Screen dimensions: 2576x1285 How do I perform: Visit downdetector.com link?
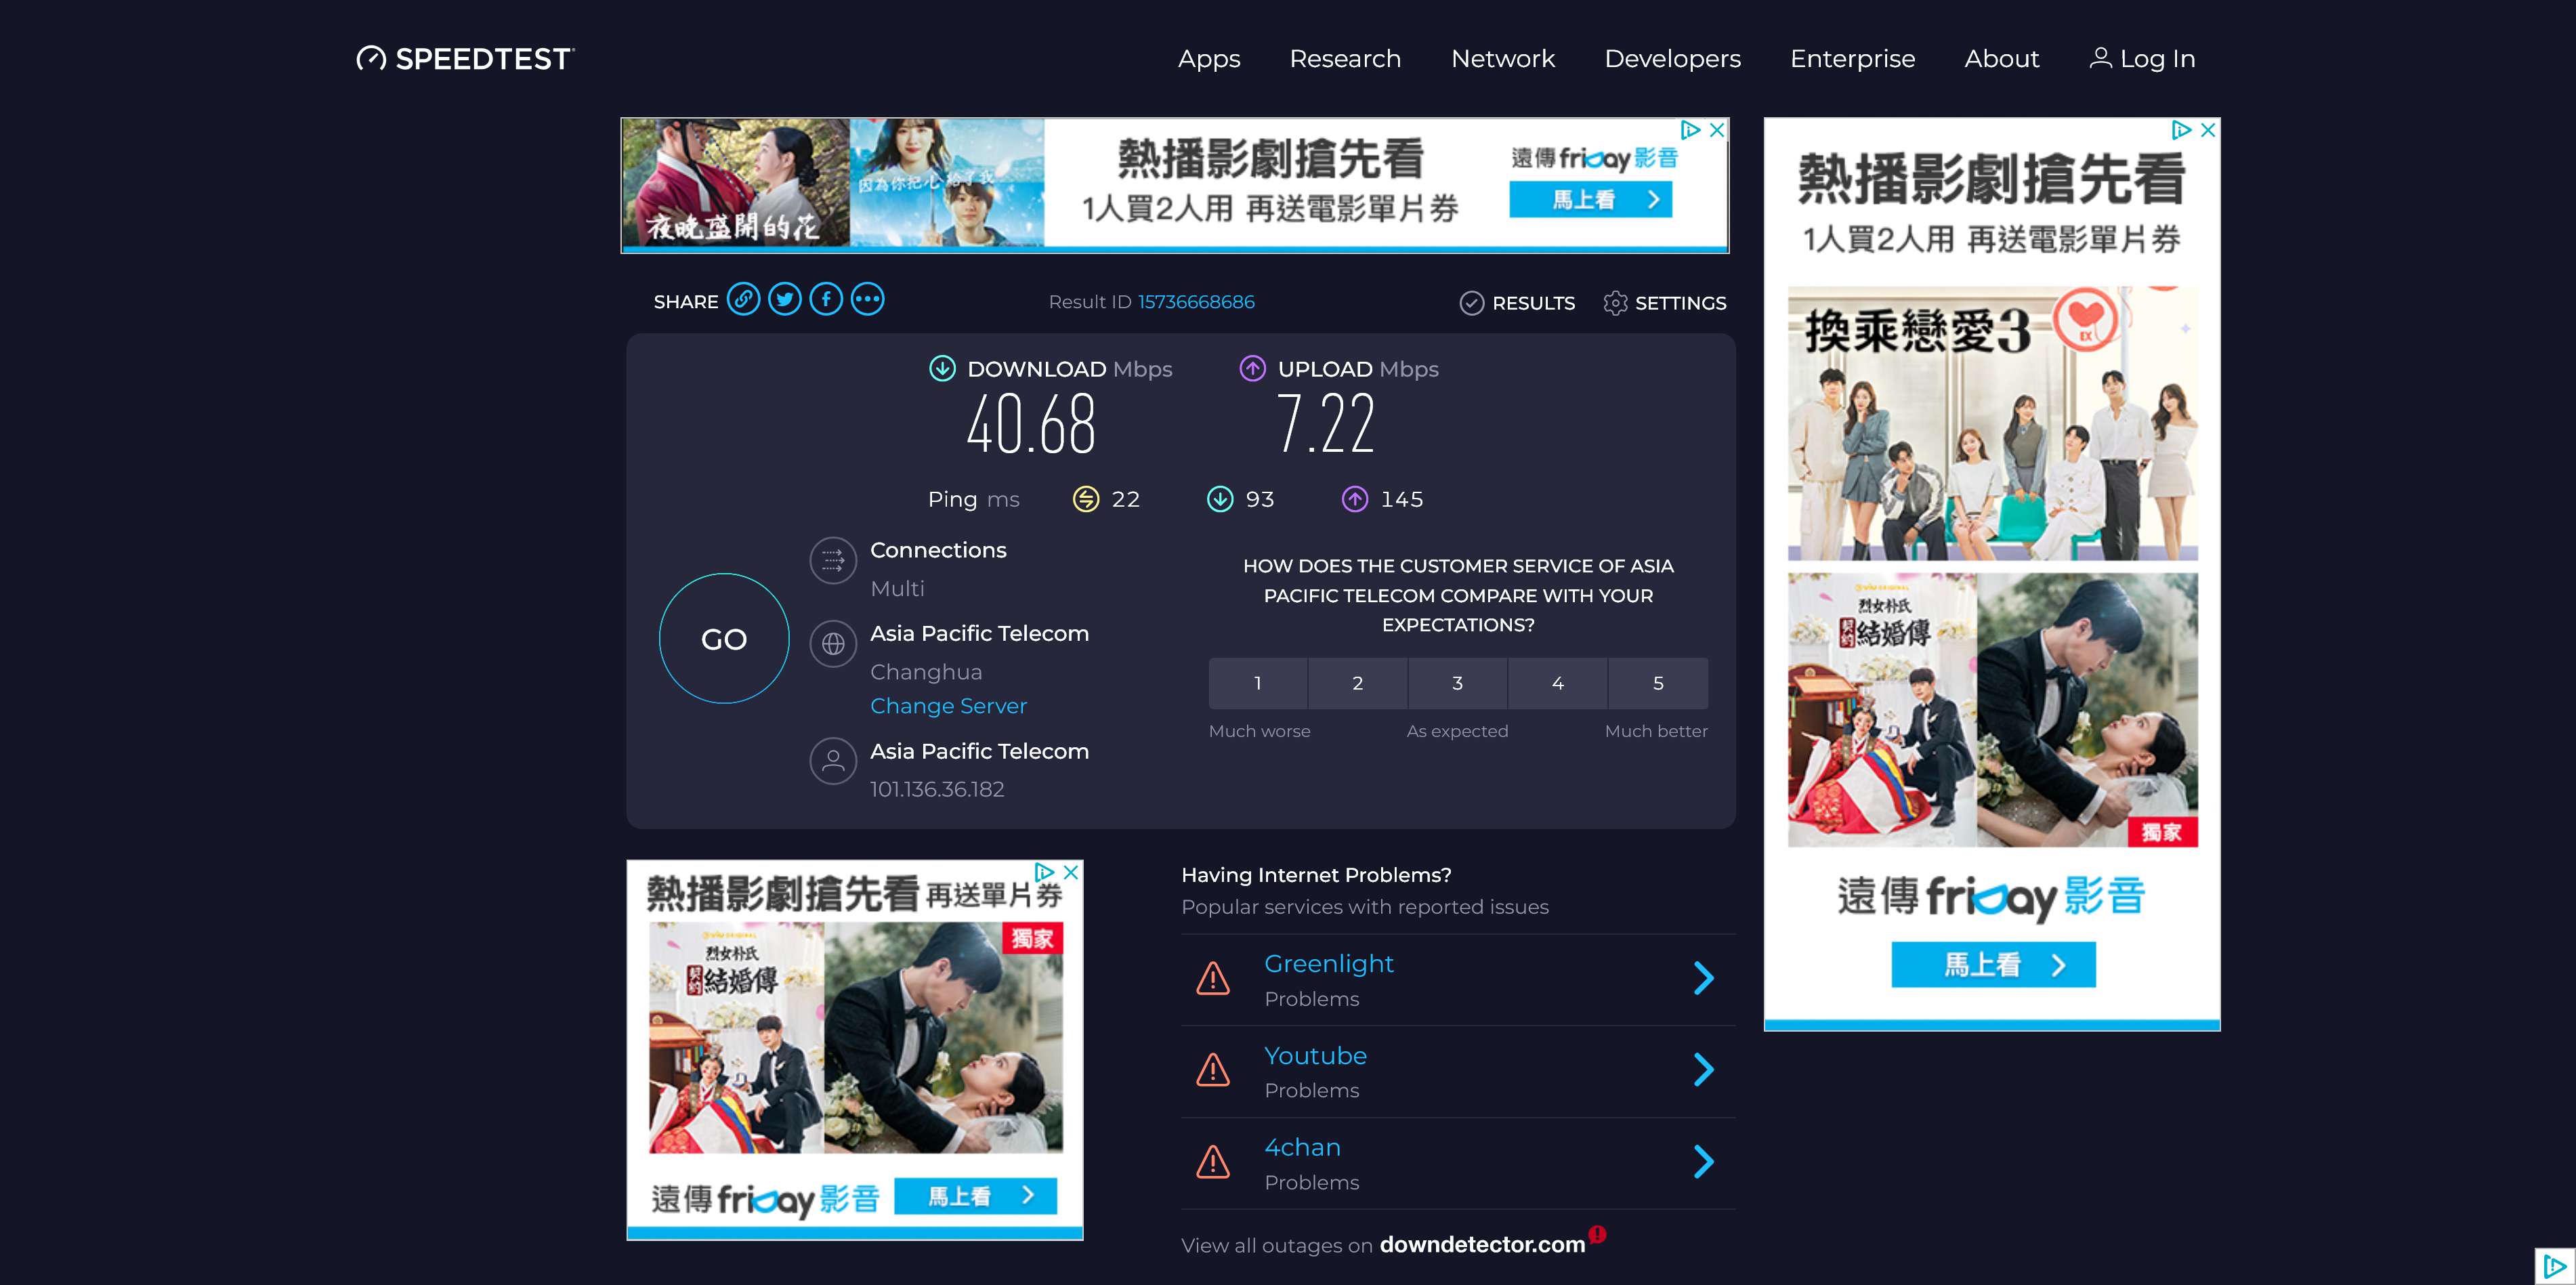coord(1482,1245)
